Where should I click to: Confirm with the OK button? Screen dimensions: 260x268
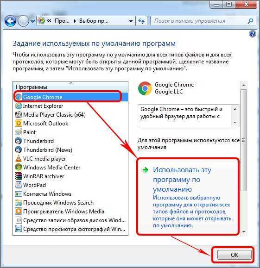[x=235, y=255]
